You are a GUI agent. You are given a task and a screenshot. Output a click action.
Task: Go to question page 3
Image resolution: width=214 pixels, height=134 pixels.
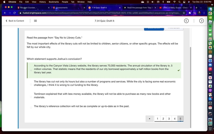coord(169,119)
